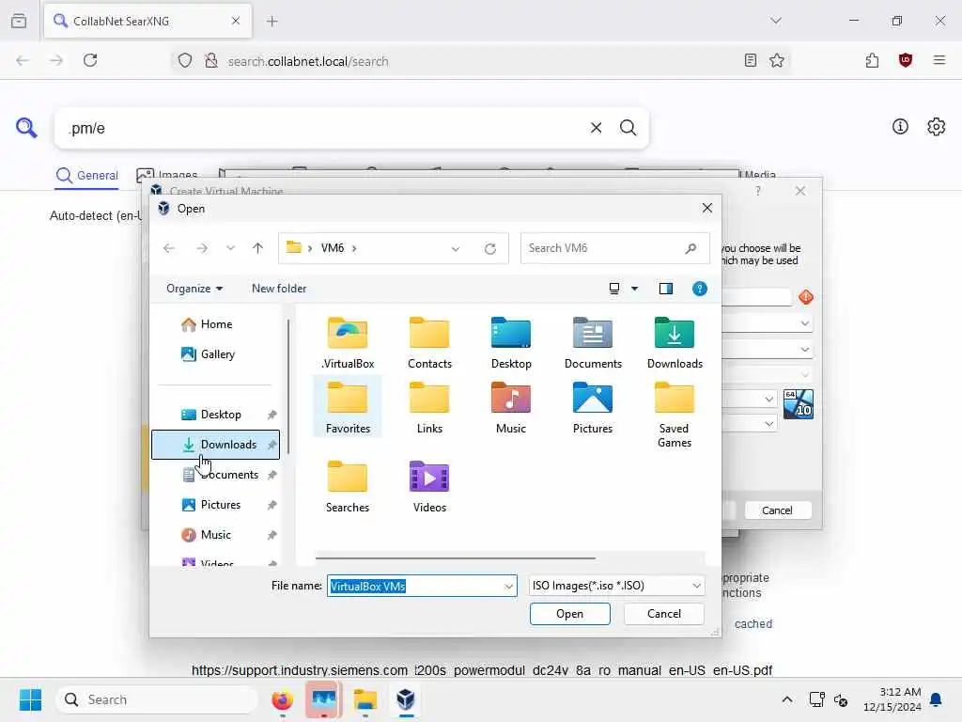This screenshot has height=722, width=962.
Task: Open SearXNG preferences gear
Action: [x=936, y=127]
